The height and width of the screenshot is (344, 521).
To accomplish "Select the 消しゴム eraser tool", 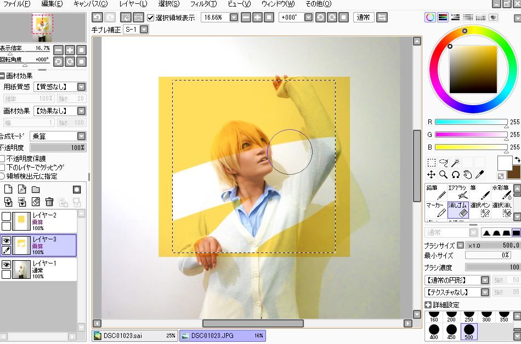I will pos(458,210).
